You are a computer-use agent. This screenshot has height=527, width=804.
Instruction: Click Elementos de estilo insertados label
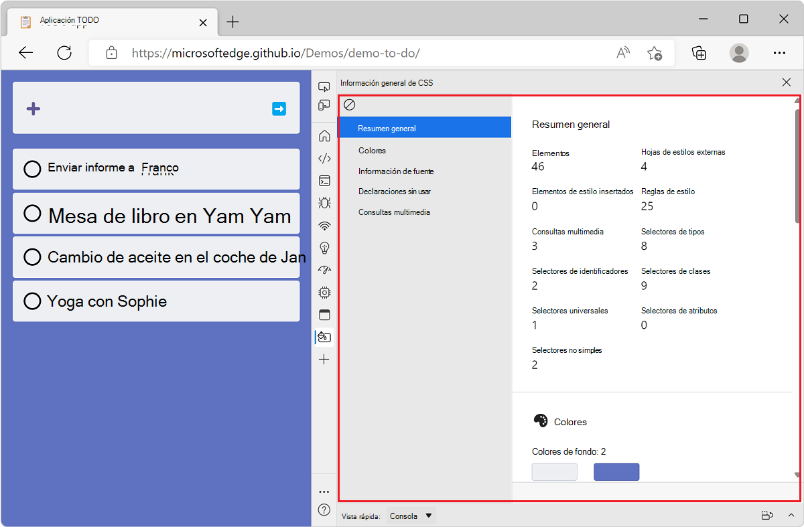[x=583, y=192]
